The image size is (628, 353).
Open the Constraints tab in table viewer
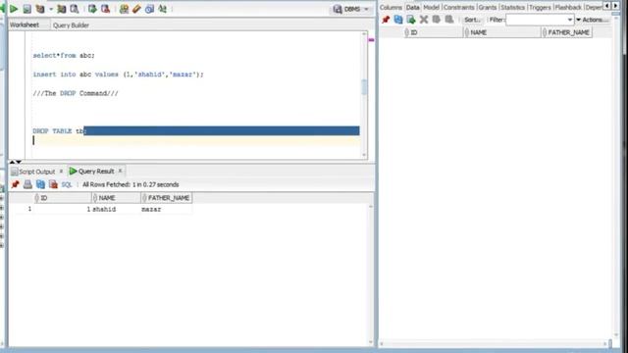[458, 7]
